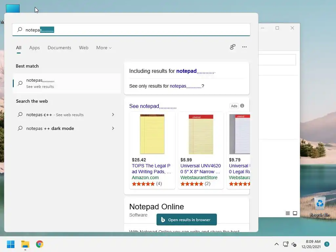Viewport: 336px width, 252px height.
Task: Open the Recycle Bin desktop icon
Action: [320, 207]
